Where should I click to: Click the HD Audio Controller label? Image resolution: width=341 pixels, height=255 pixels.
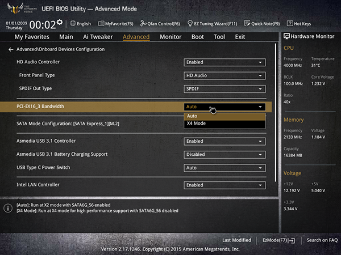click(x=38, y=62)
